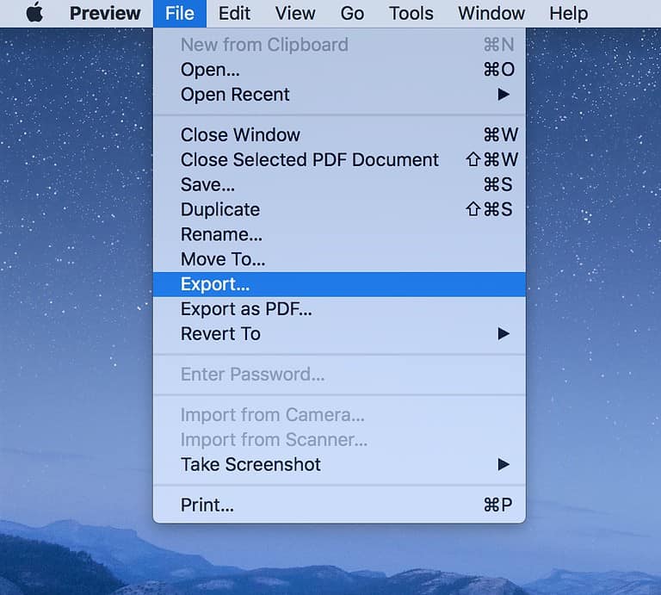The width and height of the screenshot is (661, 595).
Task: Choose Open... from the File menu
Action: click(210, 70)
